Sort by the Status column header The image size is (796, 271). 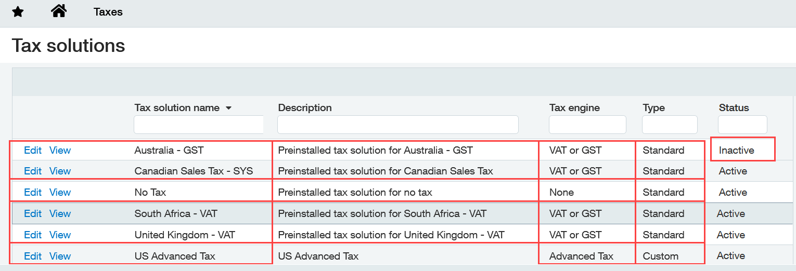point(734,108)
